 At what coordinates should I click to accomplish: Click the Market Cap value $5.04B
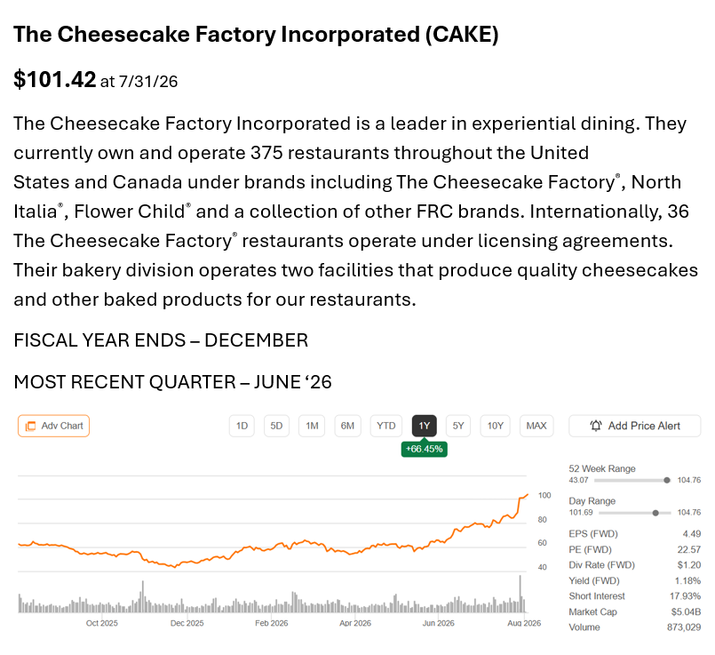[x=687, y=611]
